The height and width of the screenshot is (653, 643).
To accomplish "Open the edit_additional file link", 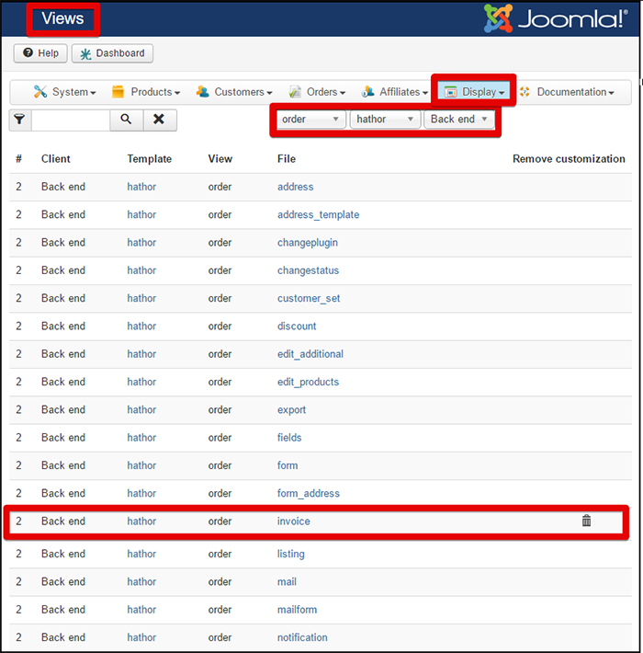I will [310, 354].
